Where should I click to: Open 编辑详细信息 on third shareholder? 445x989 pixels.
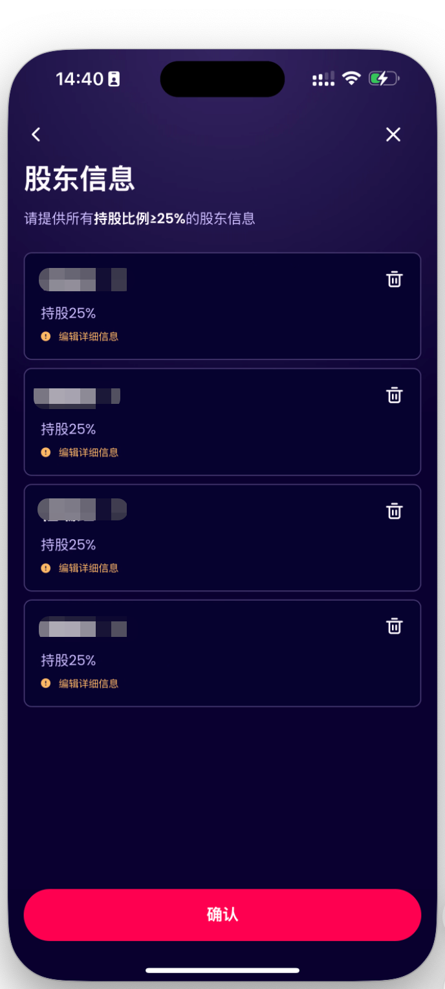click(x=89, y=568)
